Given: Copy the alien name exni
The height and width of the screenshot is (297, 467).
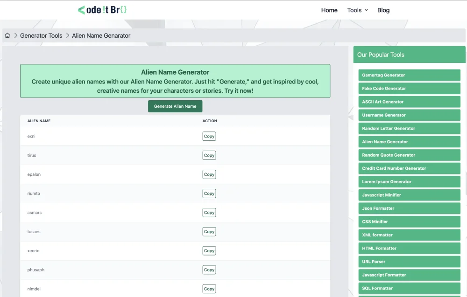Looking at the screenshot, I should point(209,136).
